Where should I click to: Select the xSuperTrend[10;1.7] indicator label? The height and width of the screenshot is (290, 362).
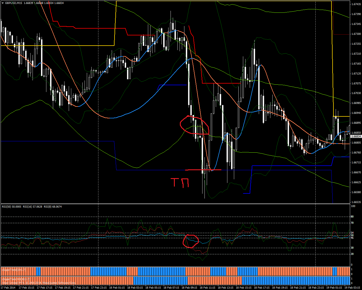pos(14,270)
